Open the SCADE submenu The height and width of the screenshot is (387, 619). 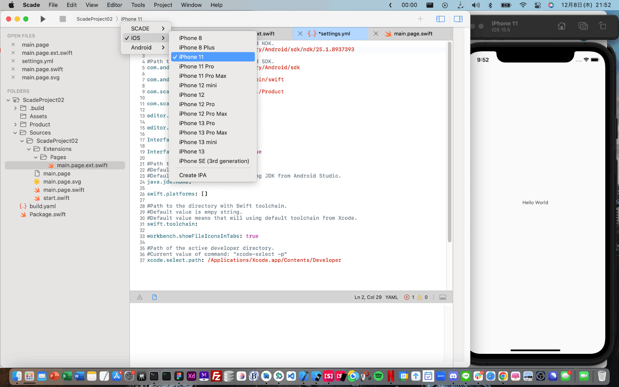click(x=146, y=28)
